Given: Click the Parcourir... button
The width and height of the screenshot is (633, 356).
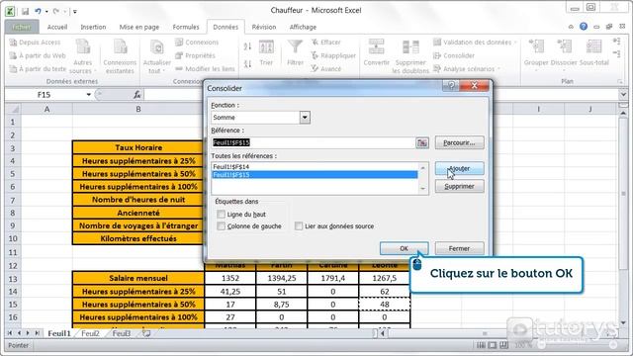Looking at the screenshot, I should 459,142.
